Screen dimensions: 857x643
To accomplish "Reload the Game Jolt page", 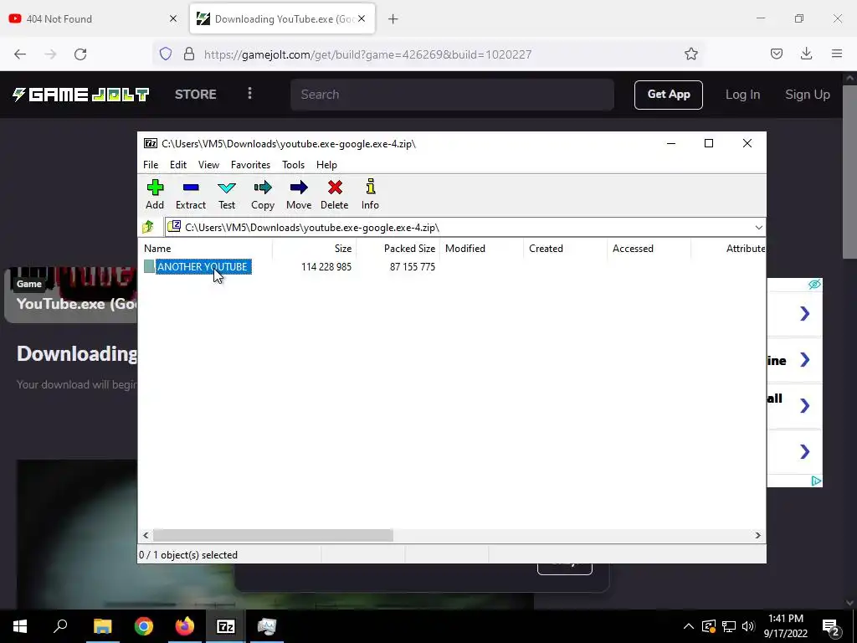I will pos(80,54).
